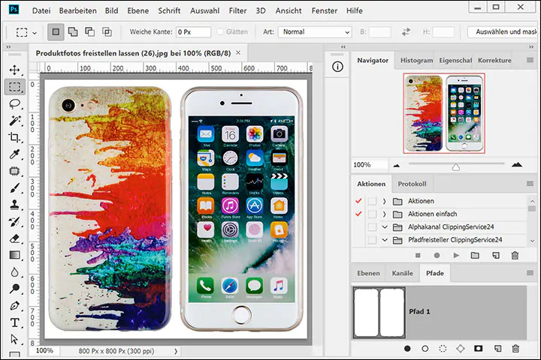Pick the Eyedropper tool
The image size is (541, 360).
(14, 154)
